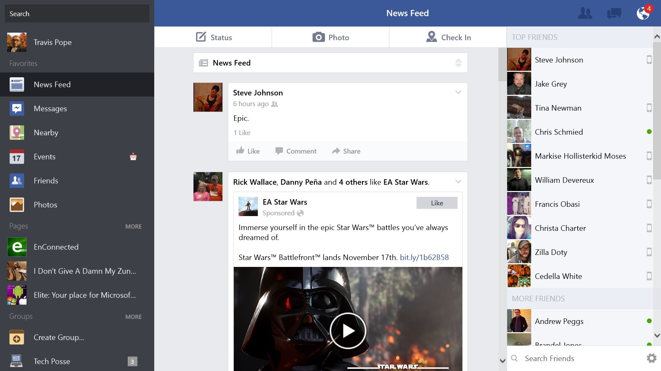Open messages chat icon in header
This screenshot has width=661, height=371.
coord(614,13)
